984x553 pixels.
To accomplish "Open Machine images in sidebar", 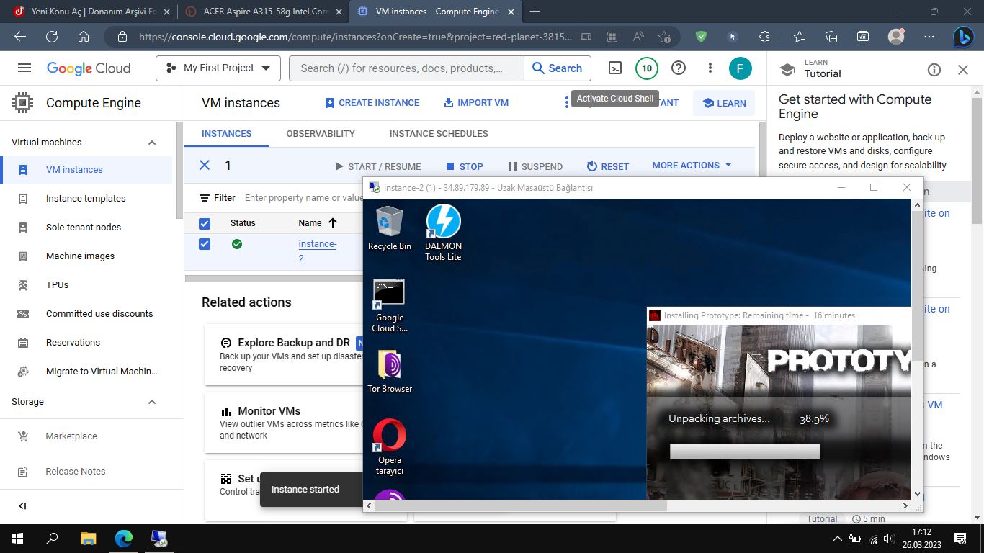I will [81, 256].
